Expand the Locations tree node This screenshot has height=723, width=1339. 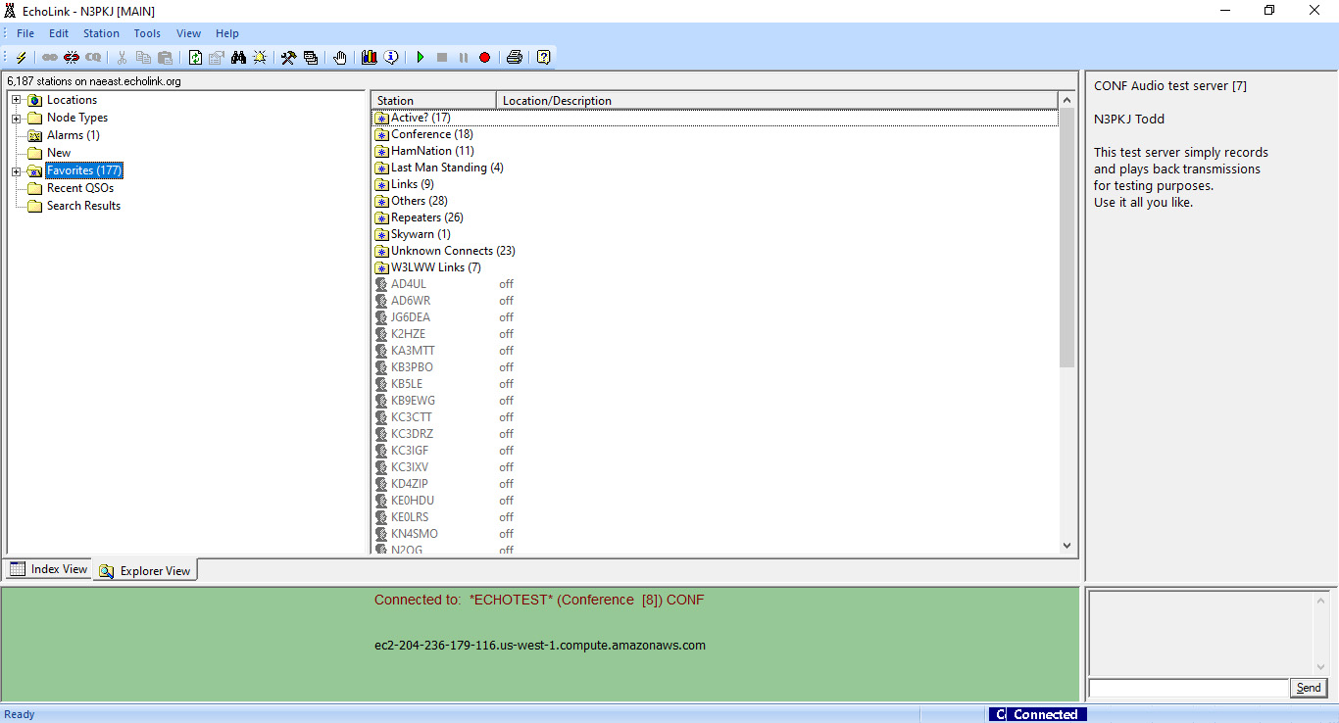17,100
